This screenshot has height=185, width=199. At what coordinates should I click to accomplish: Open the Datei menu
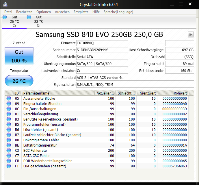(x=8, y=12)
